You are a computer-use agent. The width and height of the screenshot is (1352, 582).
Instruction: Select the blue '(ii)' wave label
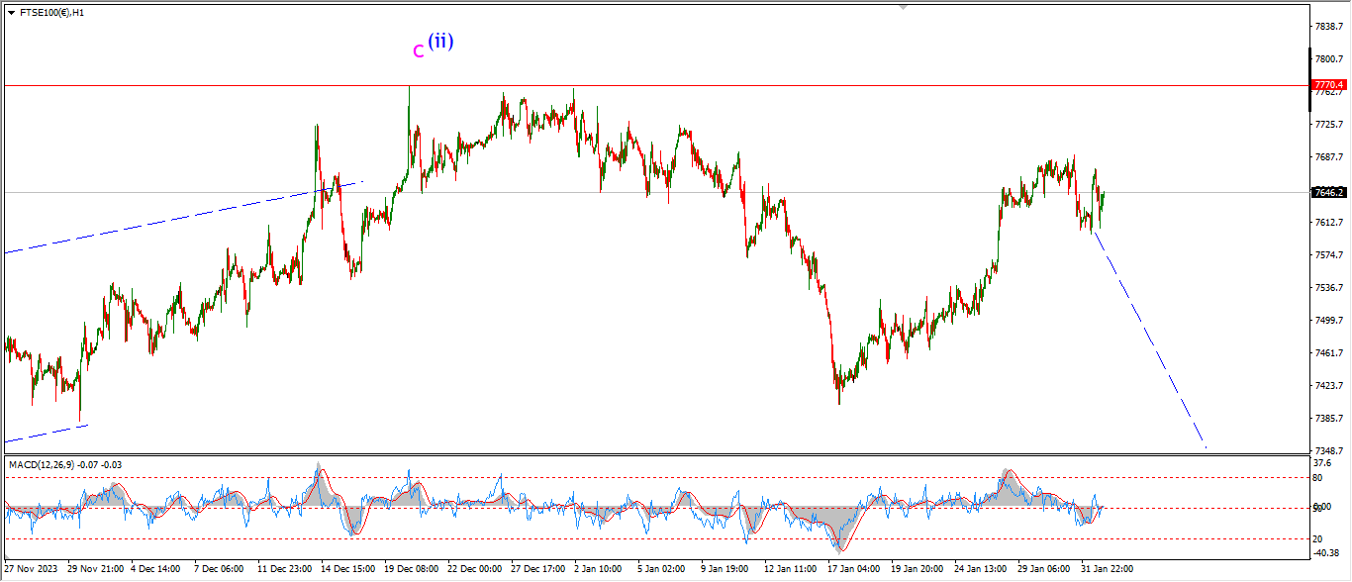[x=440, y=42]
